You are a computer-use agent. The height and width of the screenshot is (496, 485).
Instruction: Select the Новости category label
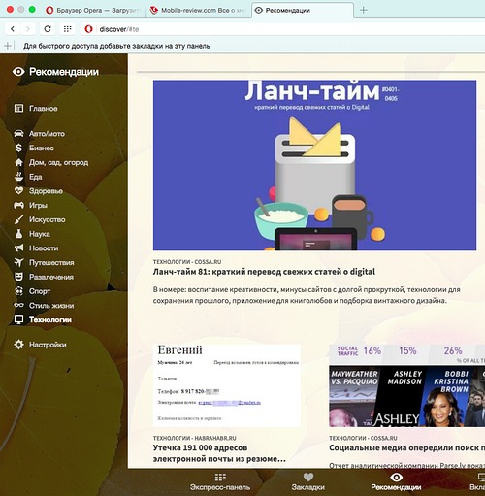[x=44, y=248]
